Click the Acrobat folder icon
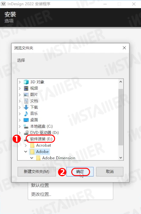This screenshot has height=214, width=141. tap(32, 145)
